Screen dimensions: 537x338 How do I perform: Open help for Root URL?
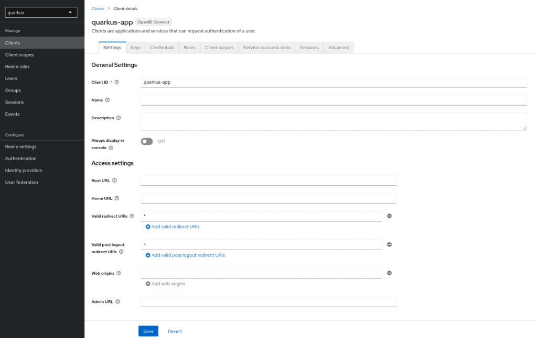[x=115, y=180]
